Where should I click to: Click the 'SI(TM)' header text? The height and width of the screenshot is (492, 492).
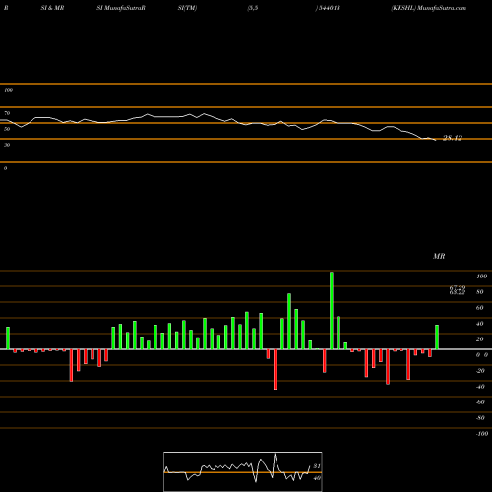point(187,8)
